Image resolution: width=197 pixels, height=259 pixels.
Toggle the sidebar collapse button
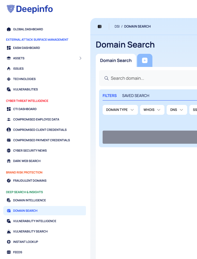point(100,27)
